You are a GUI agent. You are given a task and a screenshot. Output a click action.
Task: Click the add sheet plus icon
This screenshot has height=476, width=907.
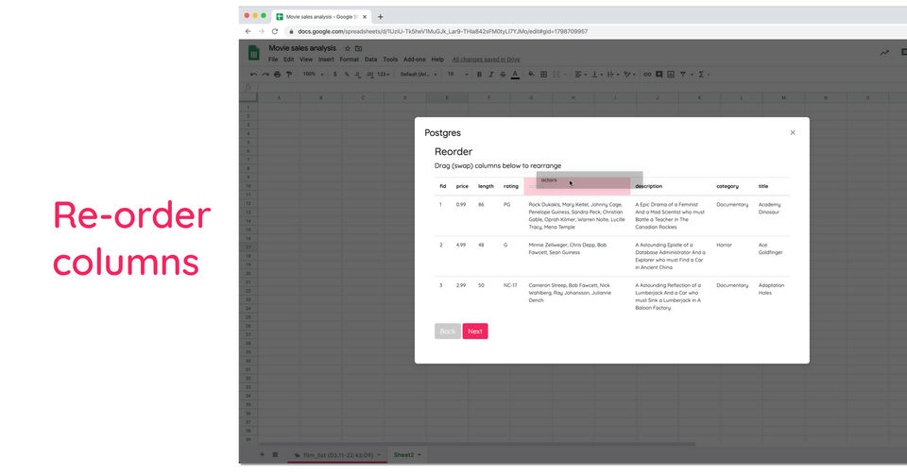[262, 454]
